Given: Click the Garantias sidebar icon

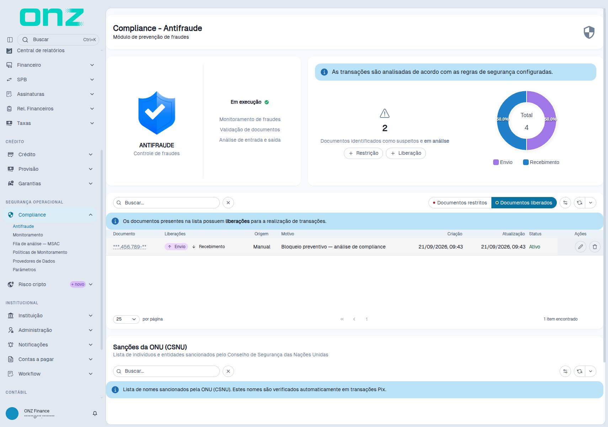Looking at the screenshot, I should coord(11,184).
